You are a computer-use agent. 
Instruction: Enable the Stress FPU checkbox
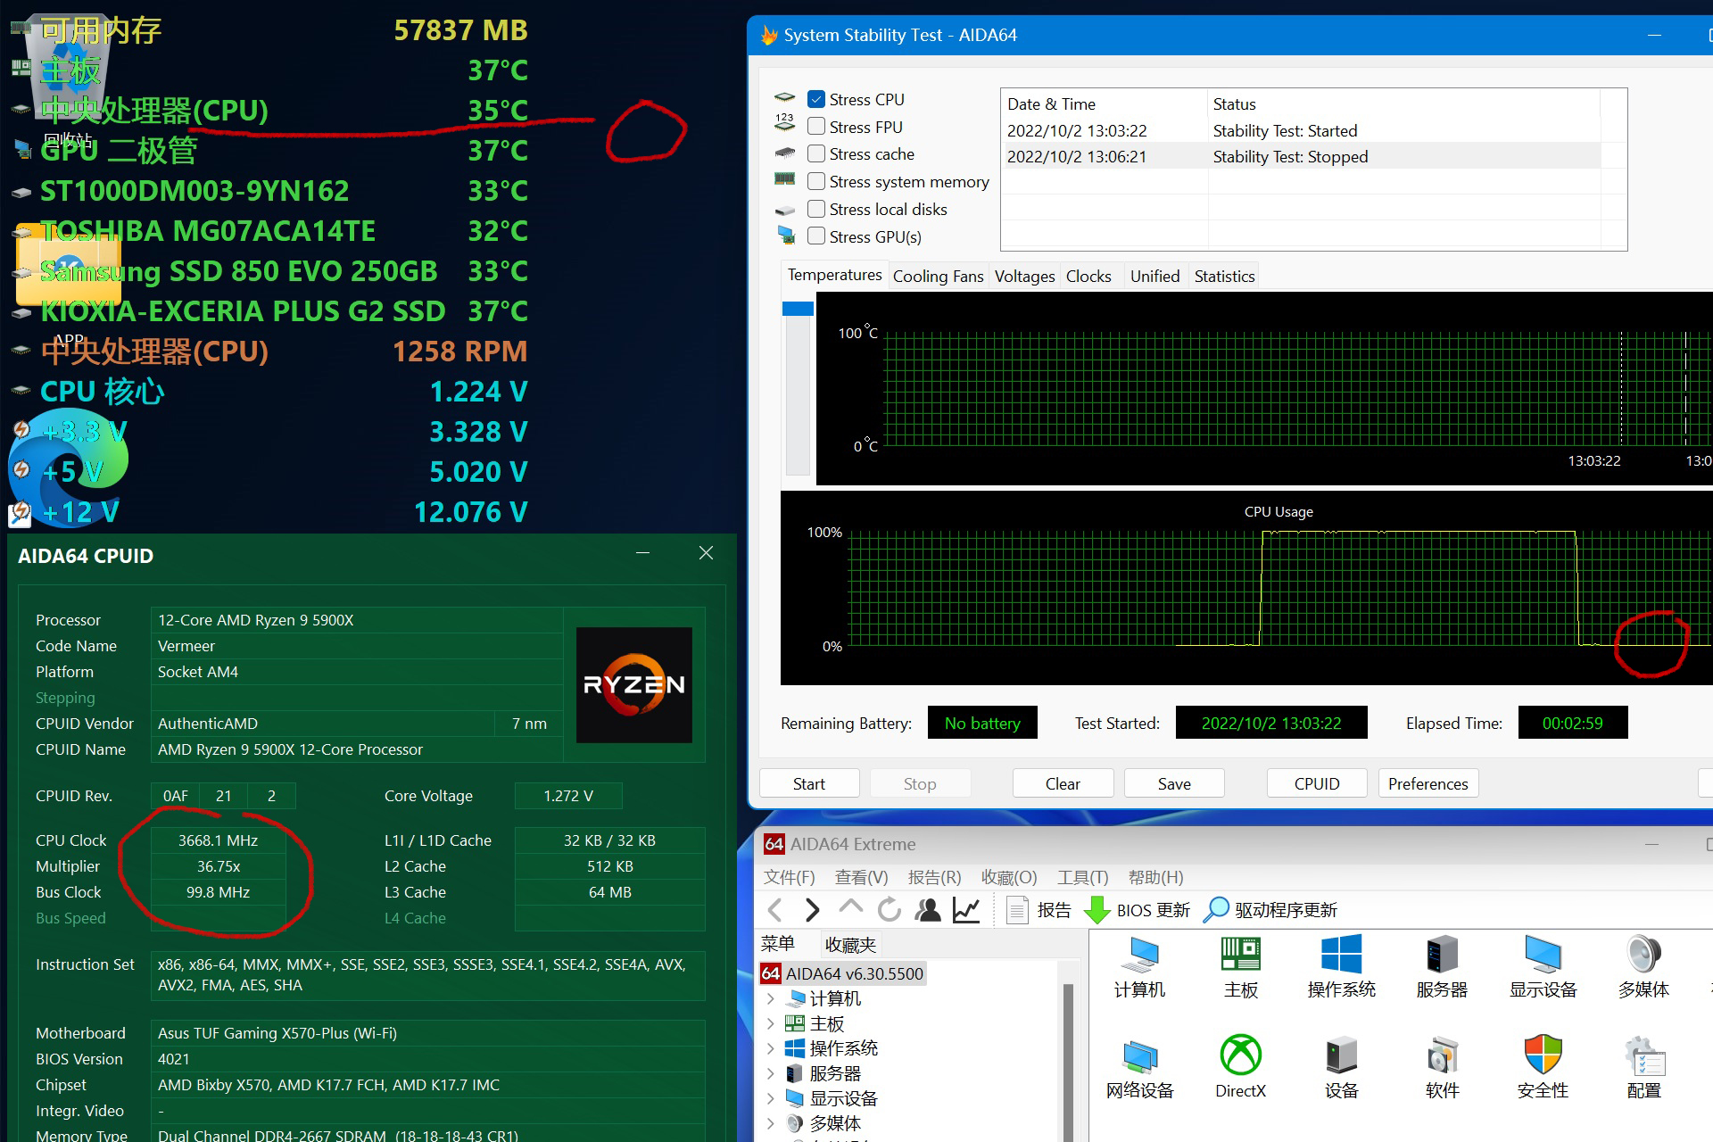[x=816, y=127]
